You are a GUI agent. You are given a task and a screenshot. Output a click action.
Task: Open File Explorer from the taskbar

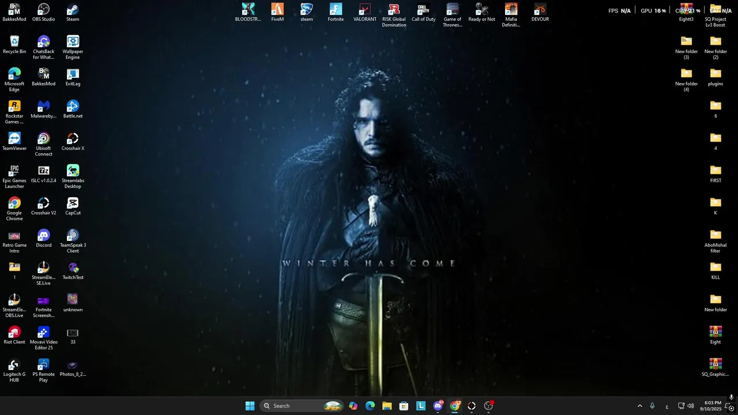[387, 406]
